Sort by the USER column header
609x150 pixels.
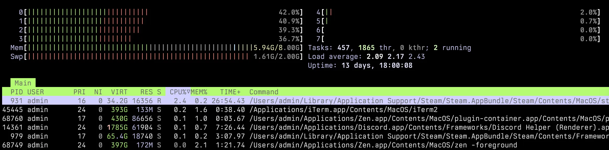coord(36,92)
